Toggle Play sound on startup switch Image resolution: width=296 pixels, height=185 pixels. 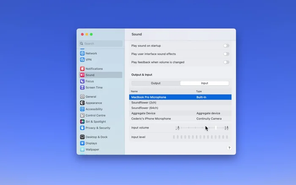coord(226,46)
